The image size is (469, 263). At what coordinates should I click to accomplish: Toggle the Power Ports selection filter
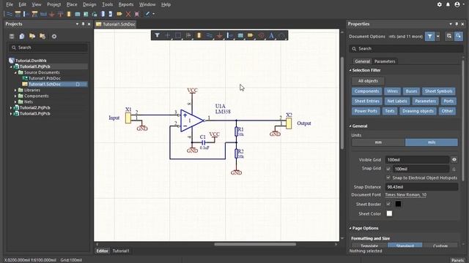[x=366, y=111]
